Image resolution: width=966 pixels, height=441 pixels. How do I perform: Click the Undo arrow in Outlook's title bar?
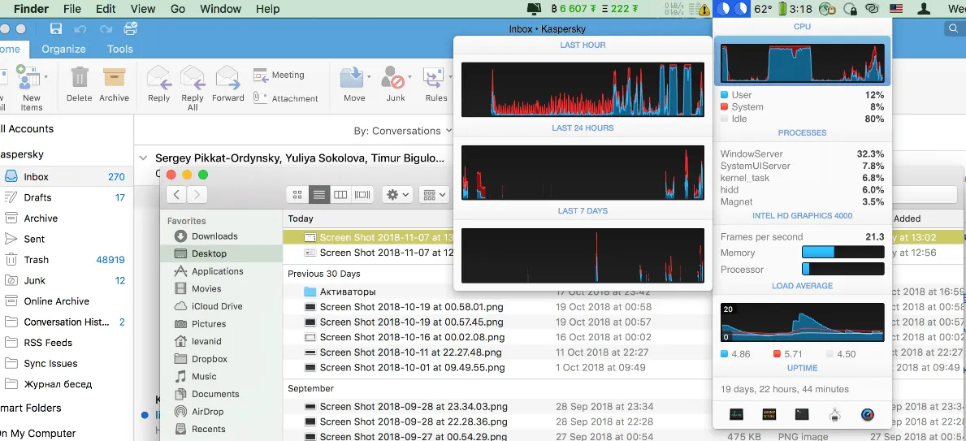tap(80, 28)
